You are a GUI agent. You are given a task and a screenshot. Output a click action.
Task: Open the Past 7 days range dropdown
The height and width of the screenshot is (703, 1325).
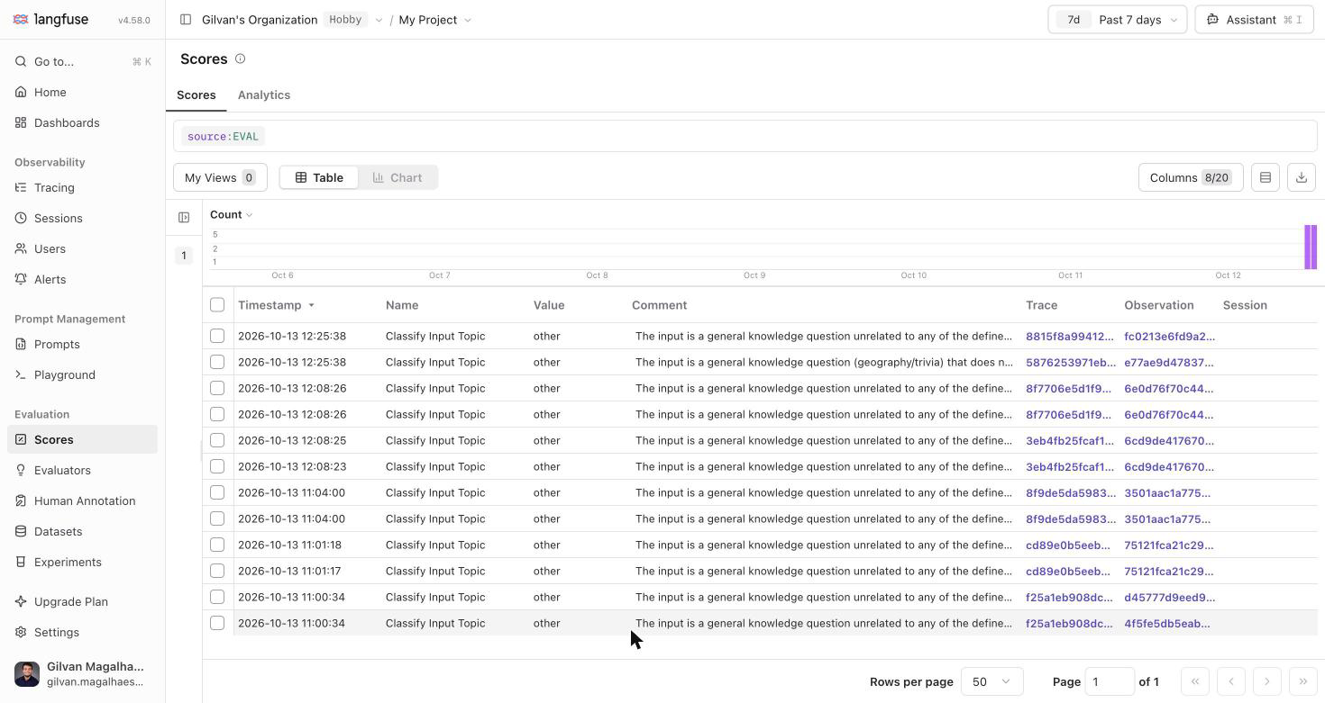[x=1117, y=20]
